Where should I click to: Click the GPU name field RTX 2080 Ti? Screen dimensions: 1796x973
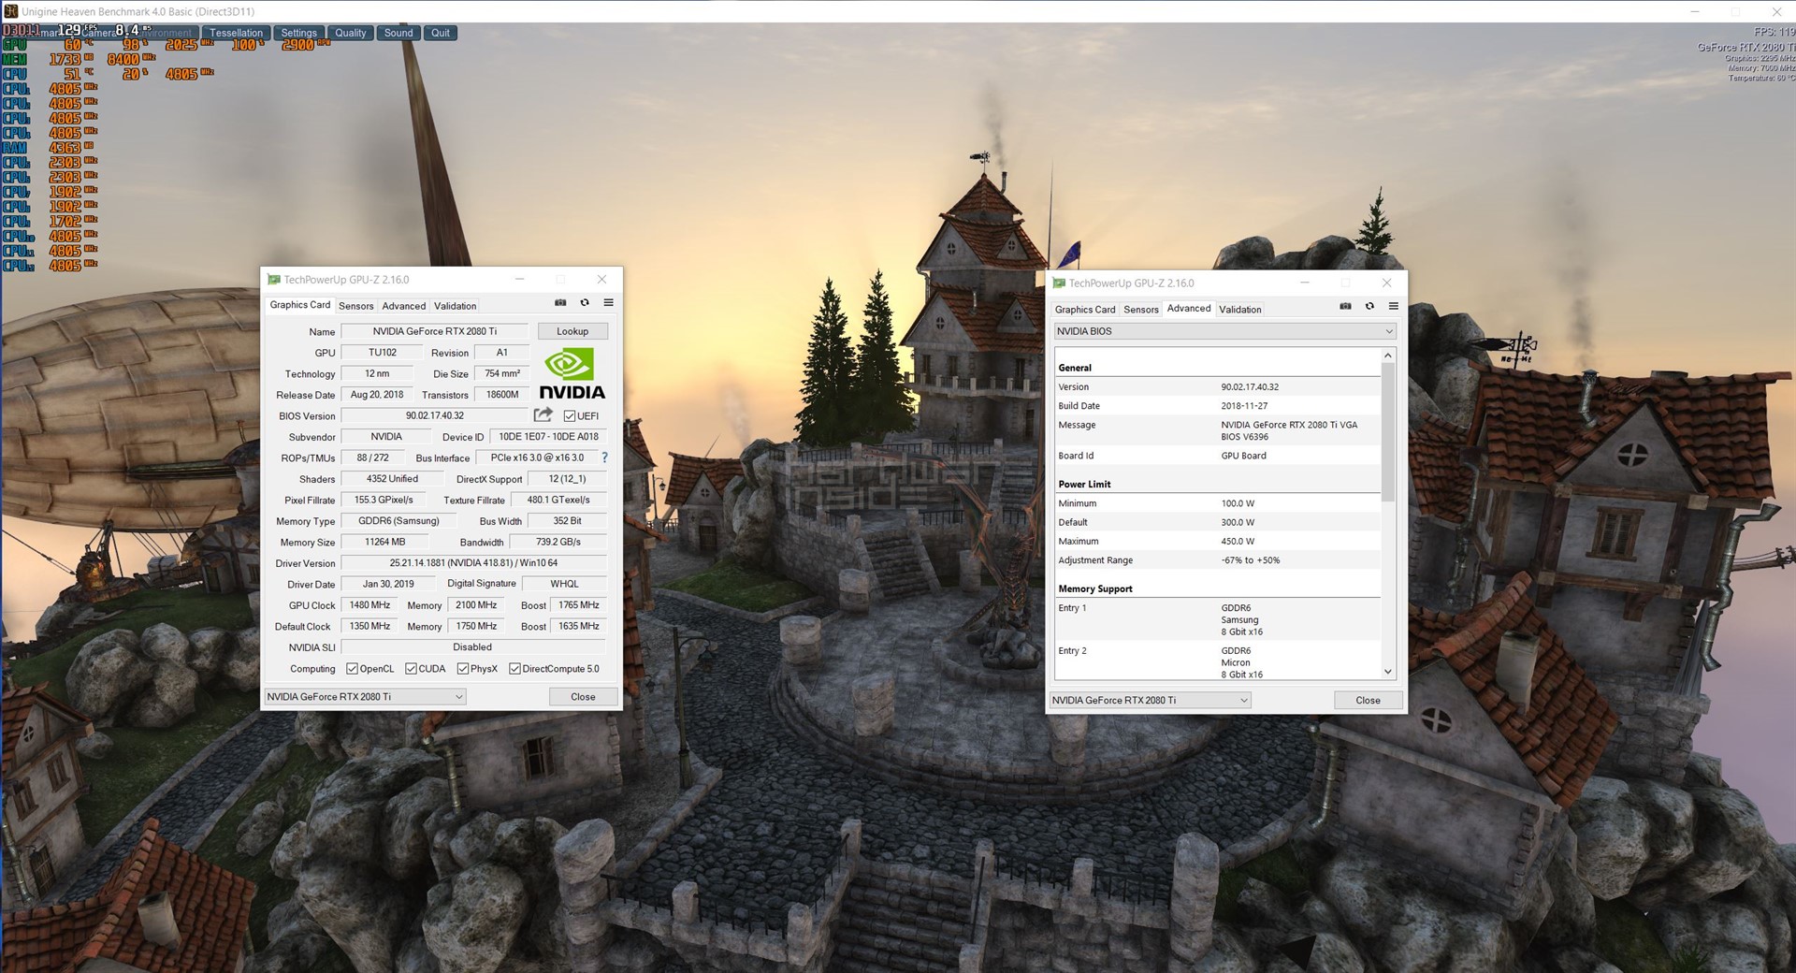435,331
